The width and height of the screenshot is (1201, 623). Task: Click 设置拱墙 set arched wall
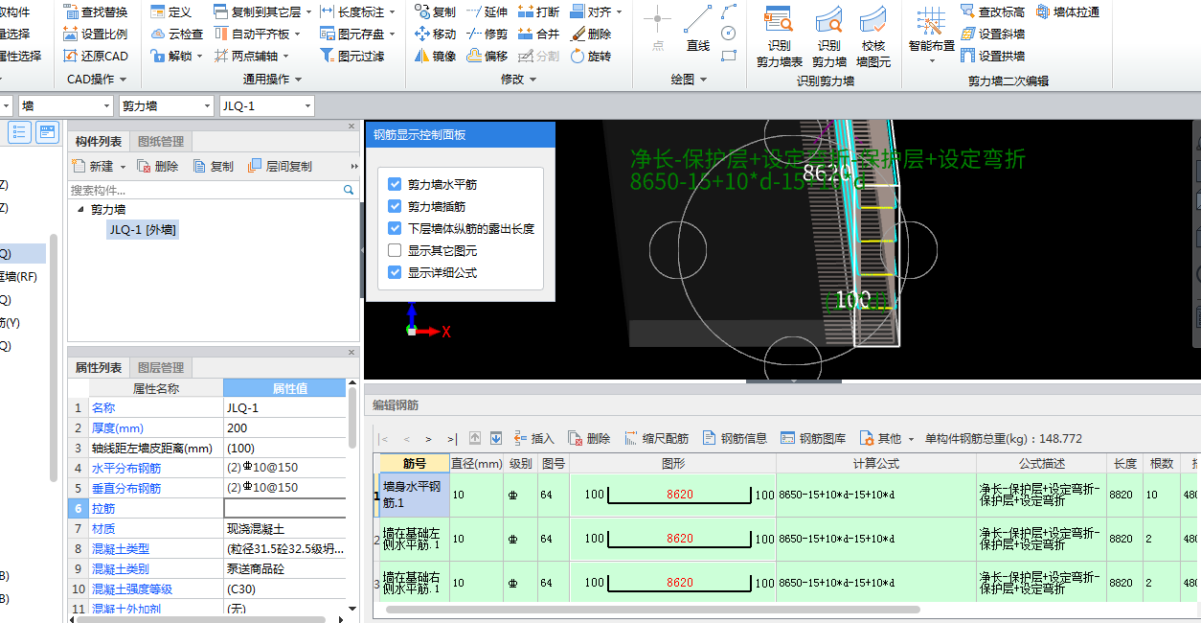point(992,56)
